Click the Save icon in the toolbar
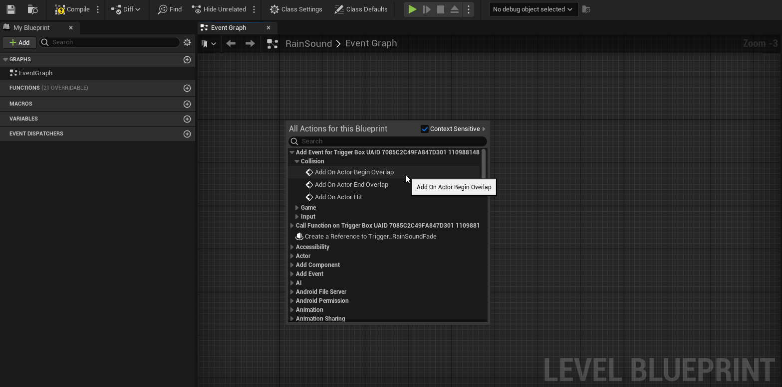The image size is (782, 387). [x=10, y=9]
